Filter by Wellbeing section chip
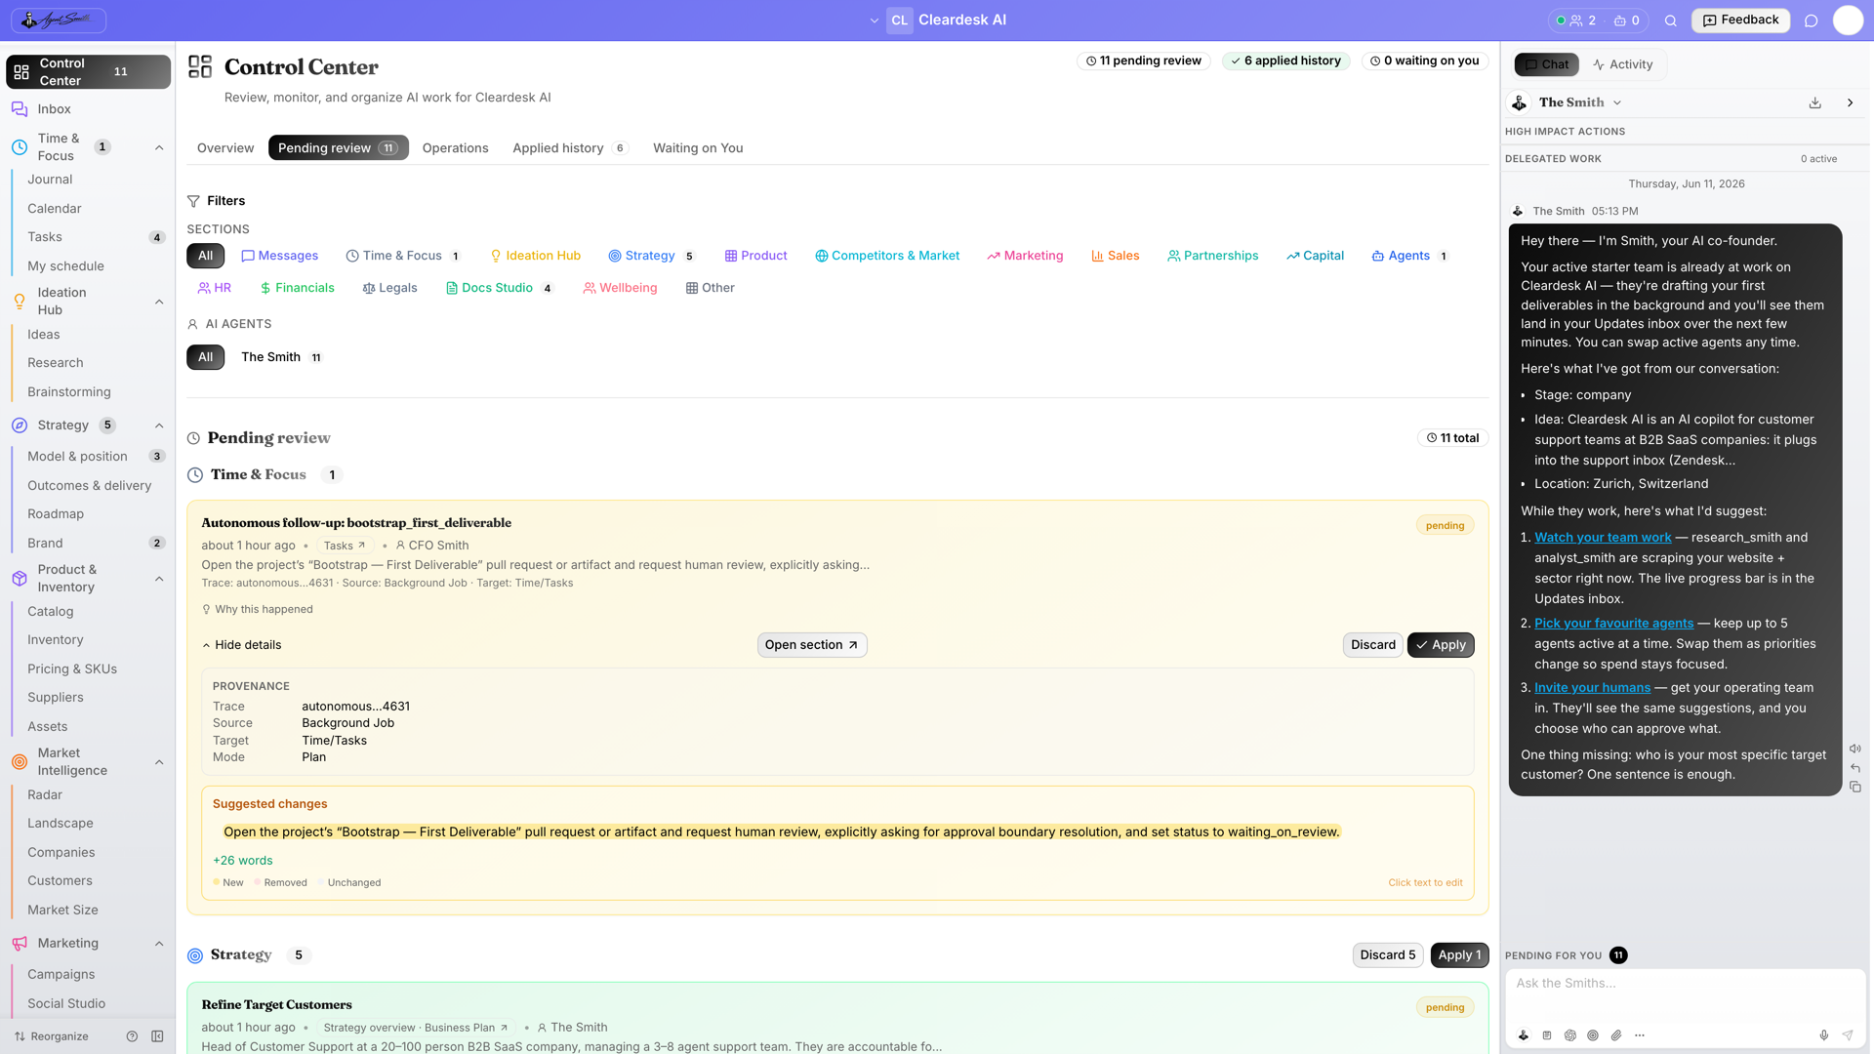Image resolution: width=1874 pixels, height=1054 pixels. pos(620,288)
